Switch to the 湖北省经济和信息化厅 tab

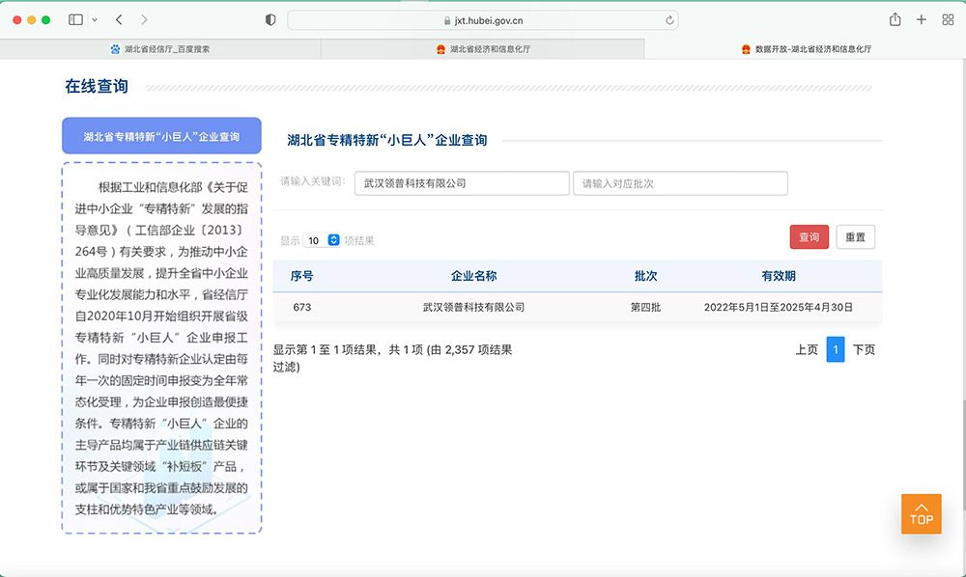[x=482, y=48]
